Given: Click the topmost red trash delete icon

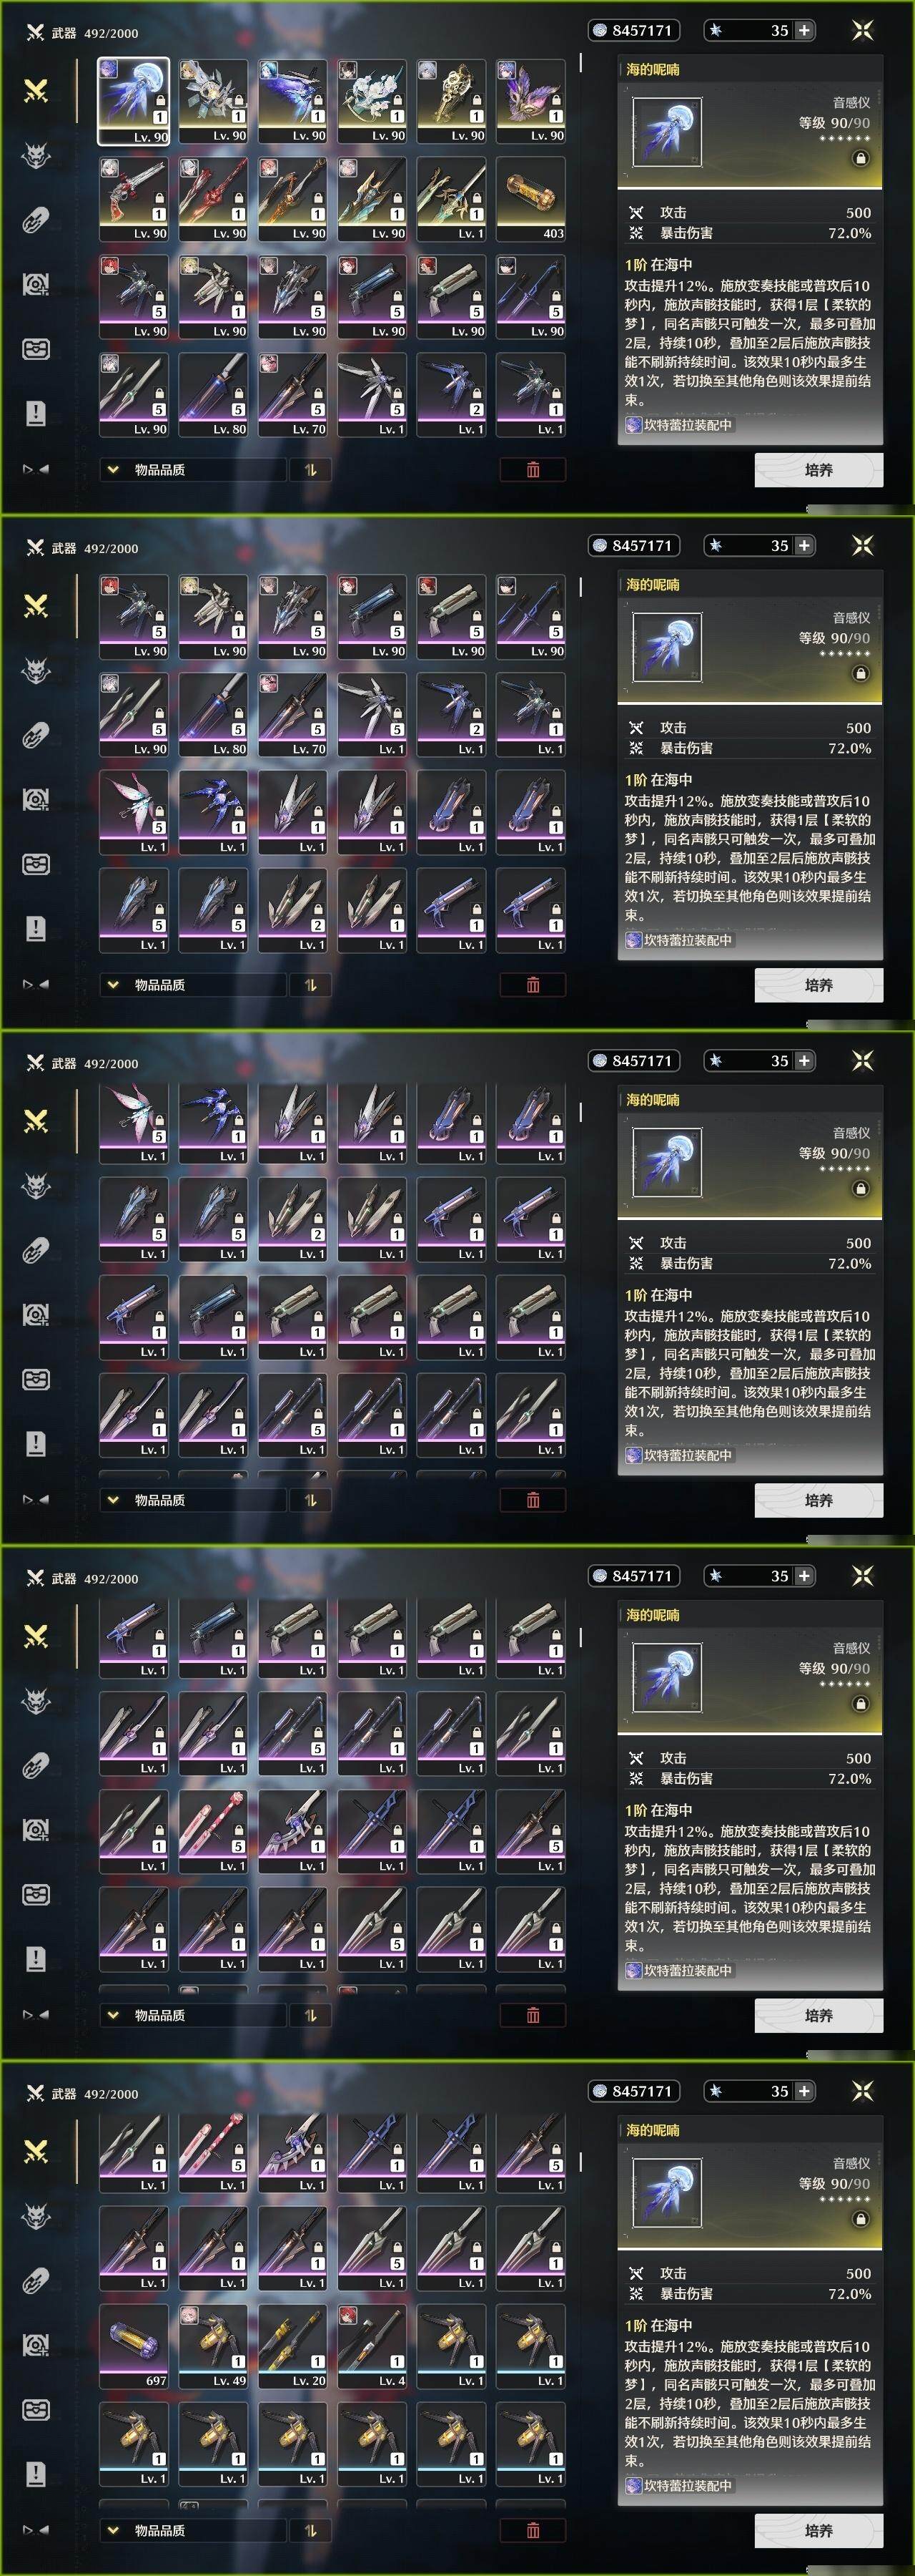Looking at the screenshot, I should click(x=533, y=470).
